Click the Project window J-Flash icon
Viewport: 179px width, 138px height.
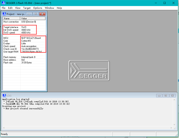click(4, 14)
